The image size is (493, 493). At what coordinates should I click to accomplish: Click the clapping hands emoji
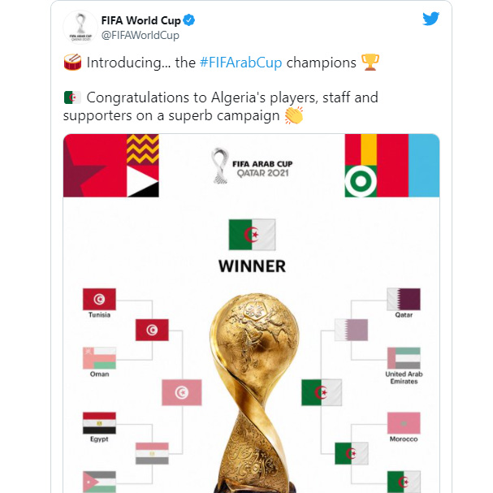(x=293, y=116)
